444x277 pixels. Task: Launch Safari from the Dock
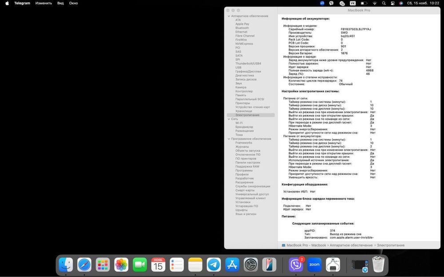pos(84,265)
